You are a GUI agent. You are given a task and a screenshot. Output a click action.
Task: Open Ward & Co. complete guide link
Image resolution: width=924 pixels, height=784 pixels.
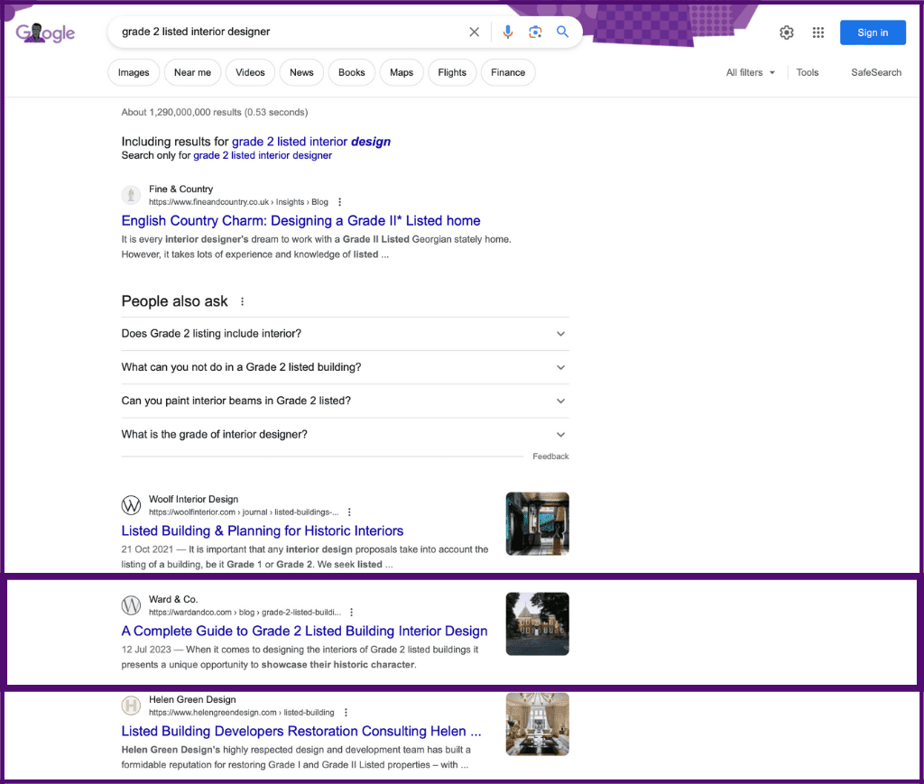[x=304, y=632]
